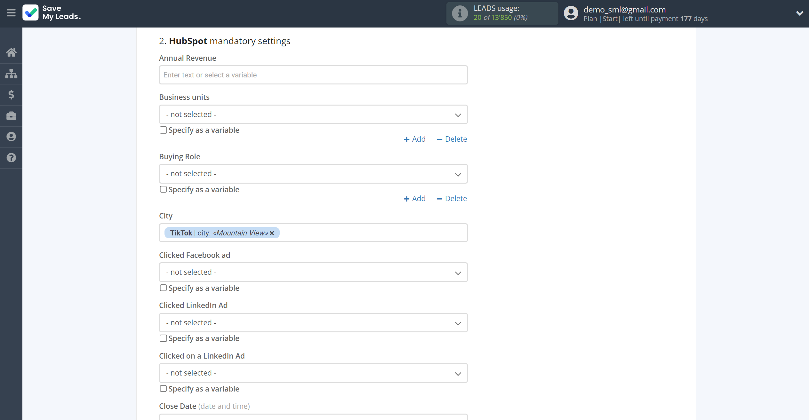Click the Save My Leads logo
809x420 pixels.
52,13
